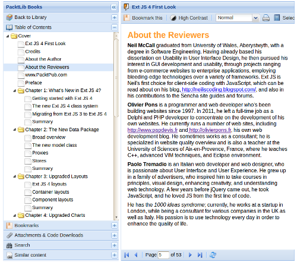Click Bookmark this button
This screenshot has width=297, height=262.
(143, 18)
